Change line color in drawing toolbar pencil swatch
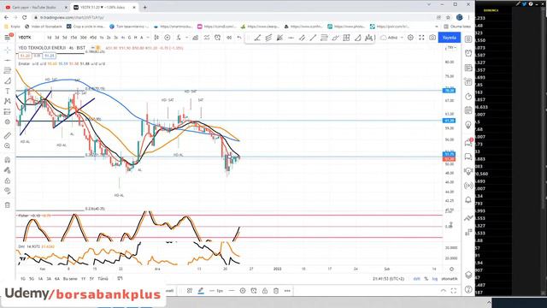 tap(201, 291)
